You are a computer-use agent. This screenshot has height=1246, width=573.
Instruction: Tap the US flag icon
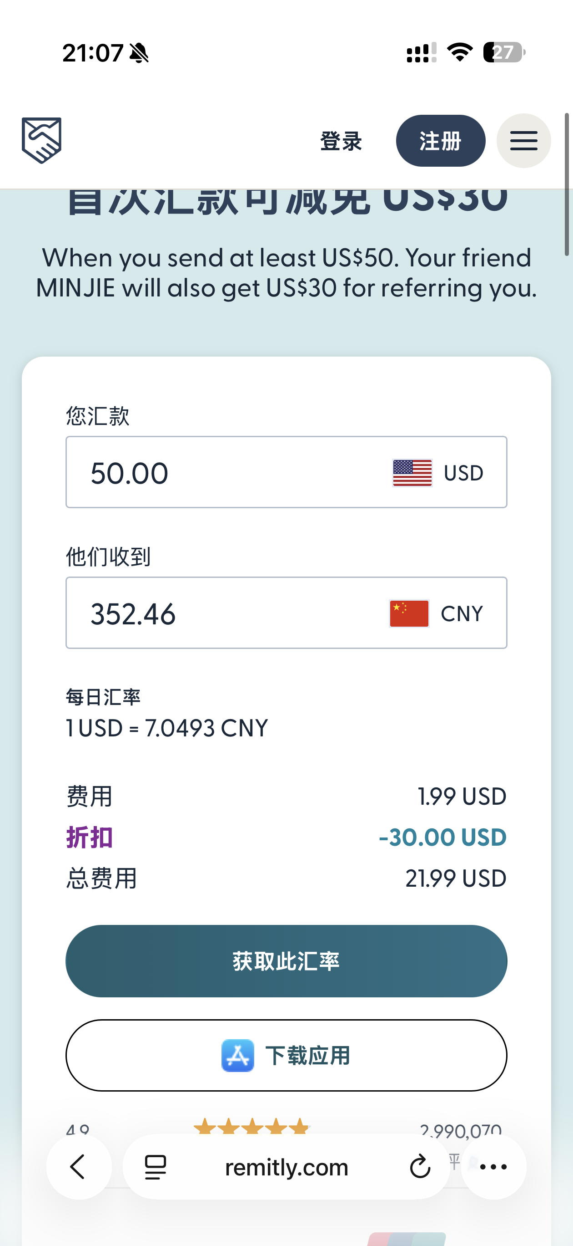tap(412, 473)
